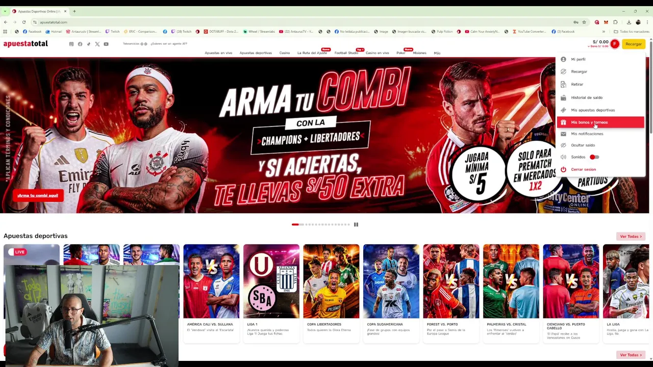653x367 pixels.
Task: Open browser extensions puzzle icon
Action: tap(615, 22)
